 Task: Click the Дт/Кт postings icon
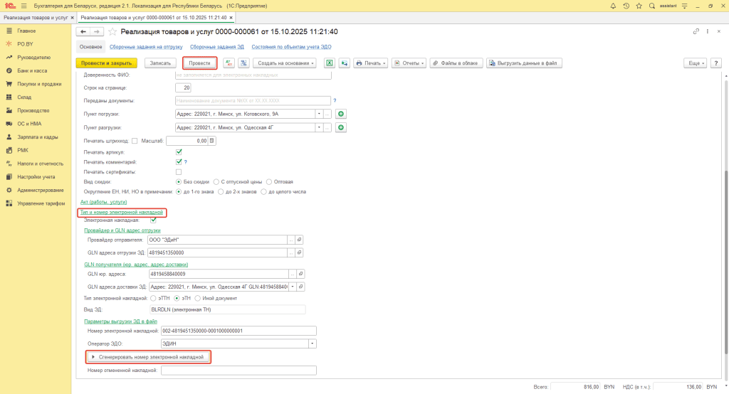coord(229,63)
